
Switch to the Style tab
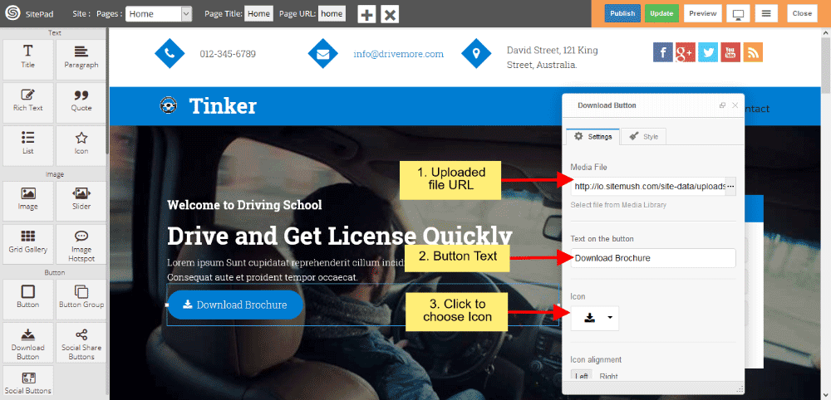point(644,136)
